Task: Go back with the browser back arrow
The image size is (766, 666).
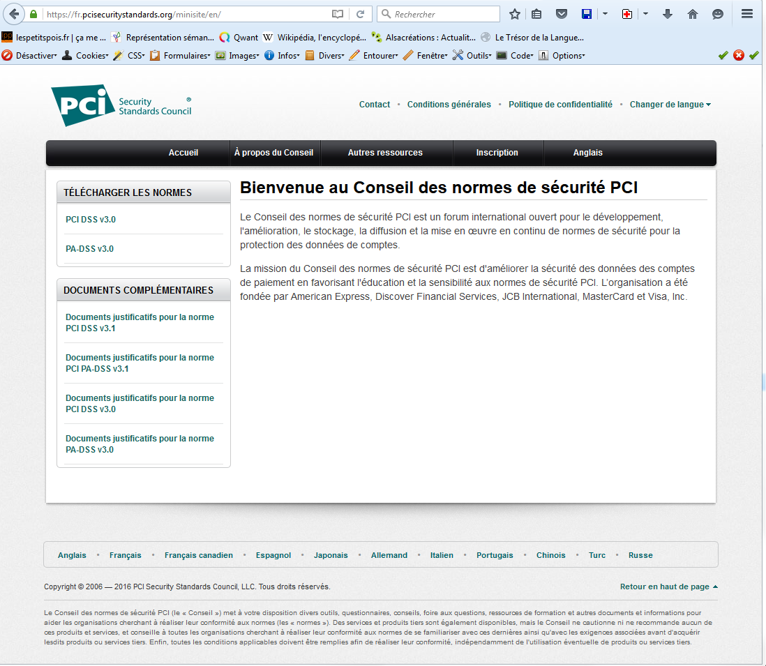Action: pos(14,14)
